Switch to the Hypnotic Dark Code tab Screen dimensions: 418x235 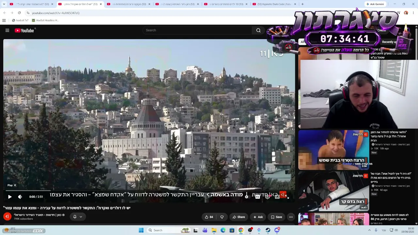(274, 4)
